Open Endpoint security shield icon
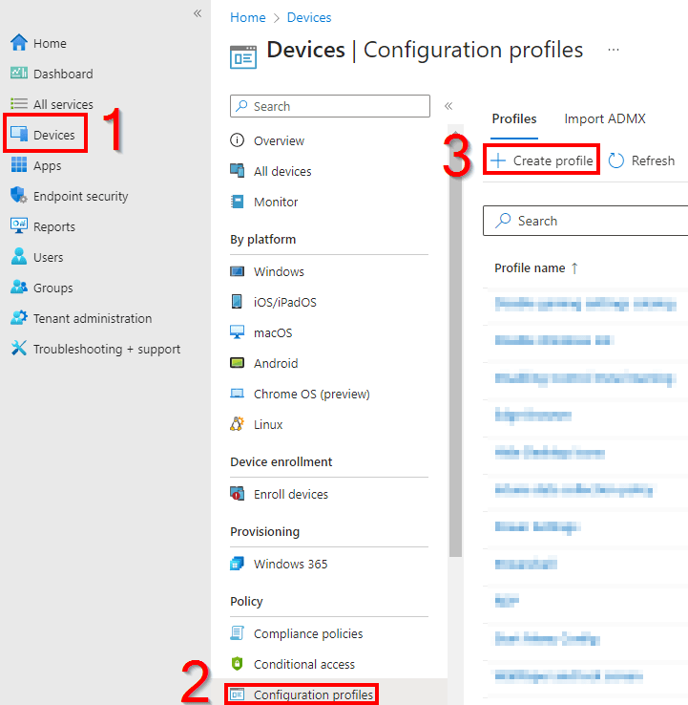Screen dimensions: 688x705 coord(19,196)
